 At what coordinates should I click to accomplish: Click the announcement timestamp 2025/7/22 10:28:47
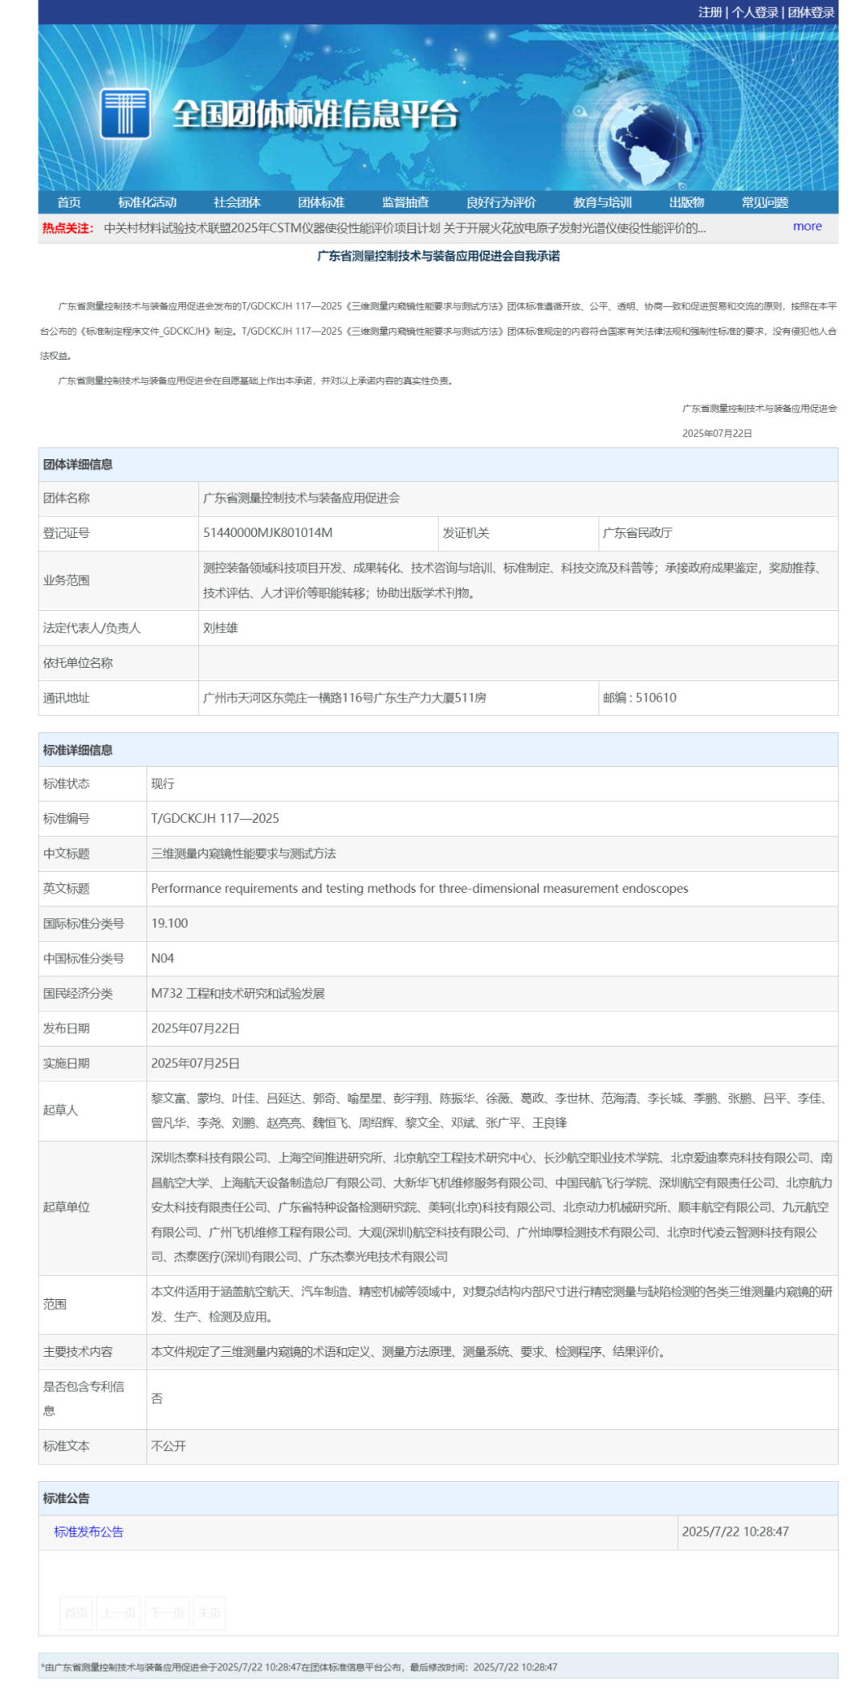pyautogui.click(x=735, y=1531)
